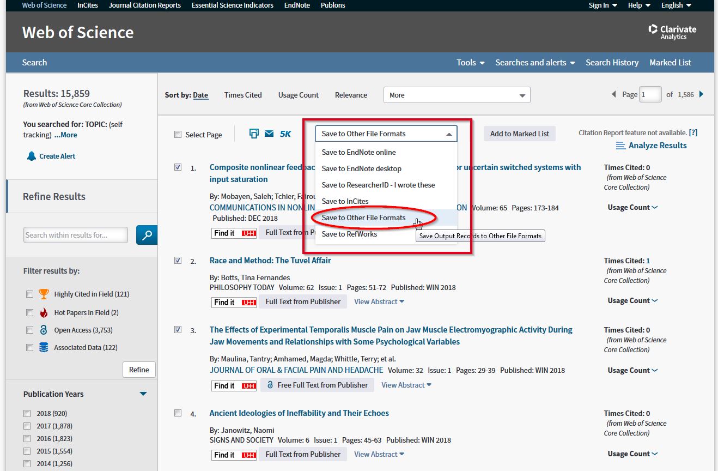The image size is (718, 471).
Task: Expand View Abstract for Botts article
Action: (379, 301)
